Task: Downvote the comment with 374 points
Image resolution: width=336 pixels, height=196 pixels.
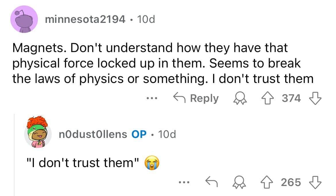Action: click(315, 98)
